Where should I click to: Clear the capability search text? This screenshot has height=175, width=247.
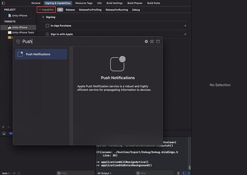click(146, 41)
